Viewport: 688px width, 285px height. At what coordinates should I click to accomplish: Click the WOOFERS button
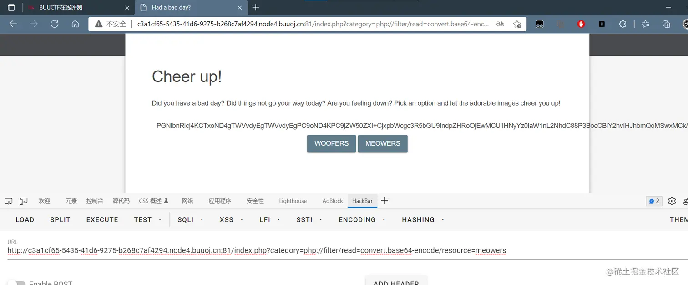tap(331, 143)
